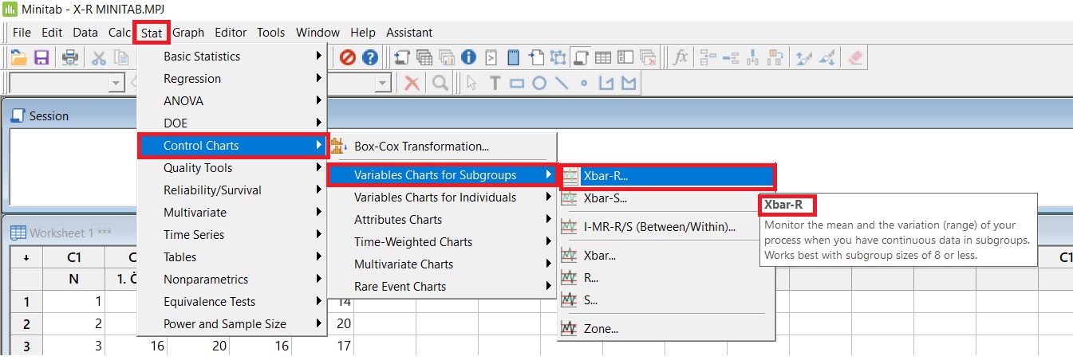Screen dimensions: 1073x360
Task: Select Box-Cox Transformation... menu entry
Action: 442,147
